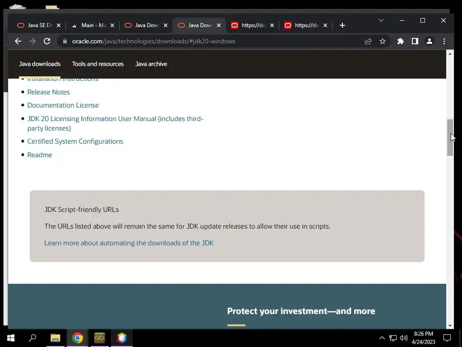Open notification center icon
The height and width of the screenshot is (347, 462).
pos(447,338)
